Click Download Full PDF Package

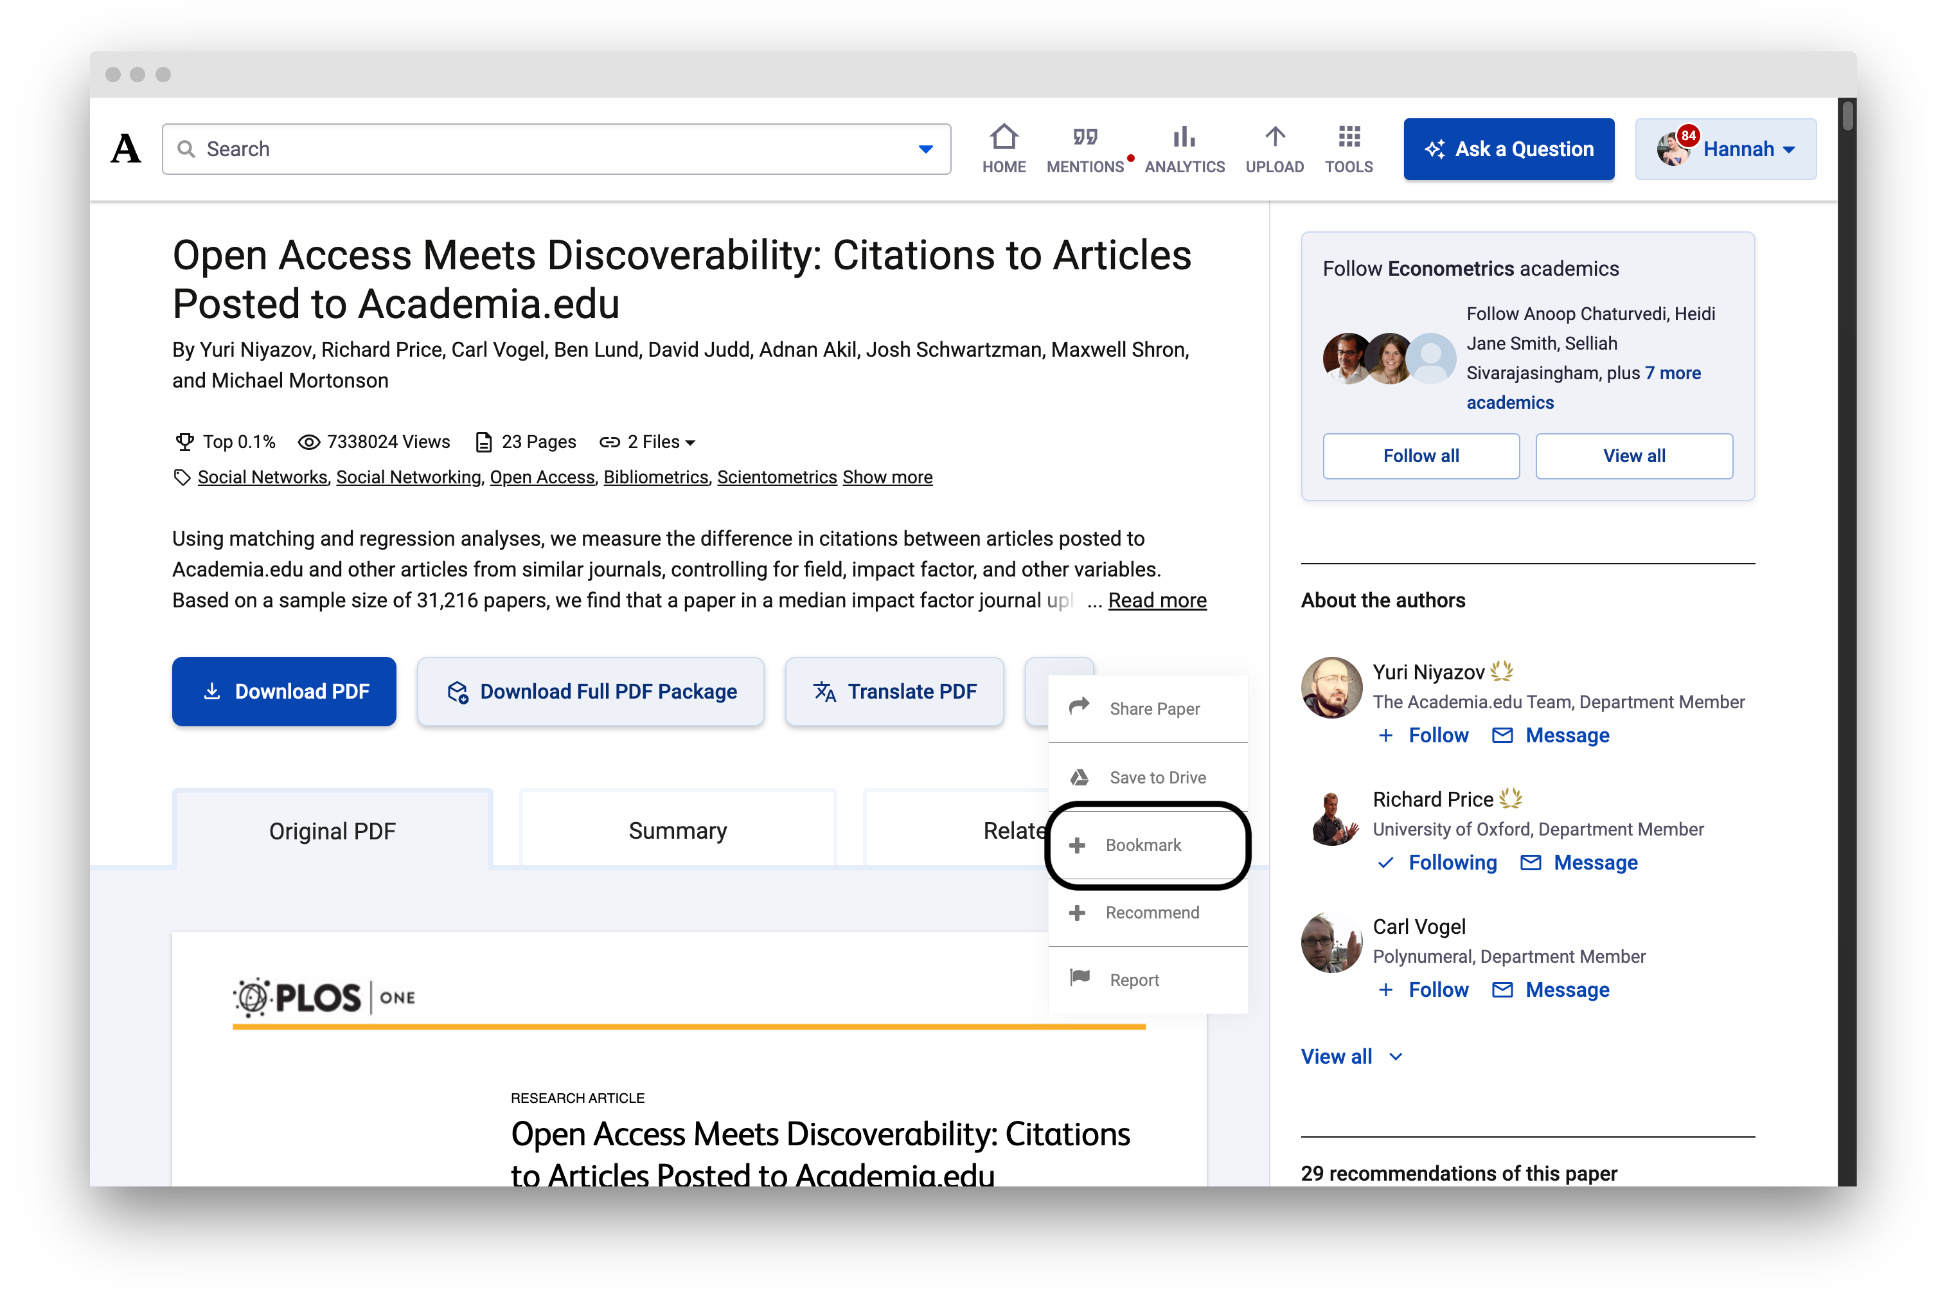(x=591, y=692)
